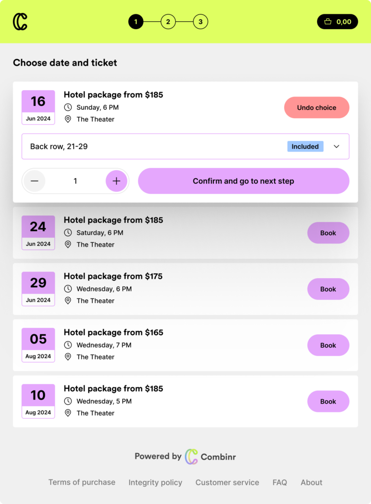
Task: Open the Terms of purchase link
Action: pos(82,482)
